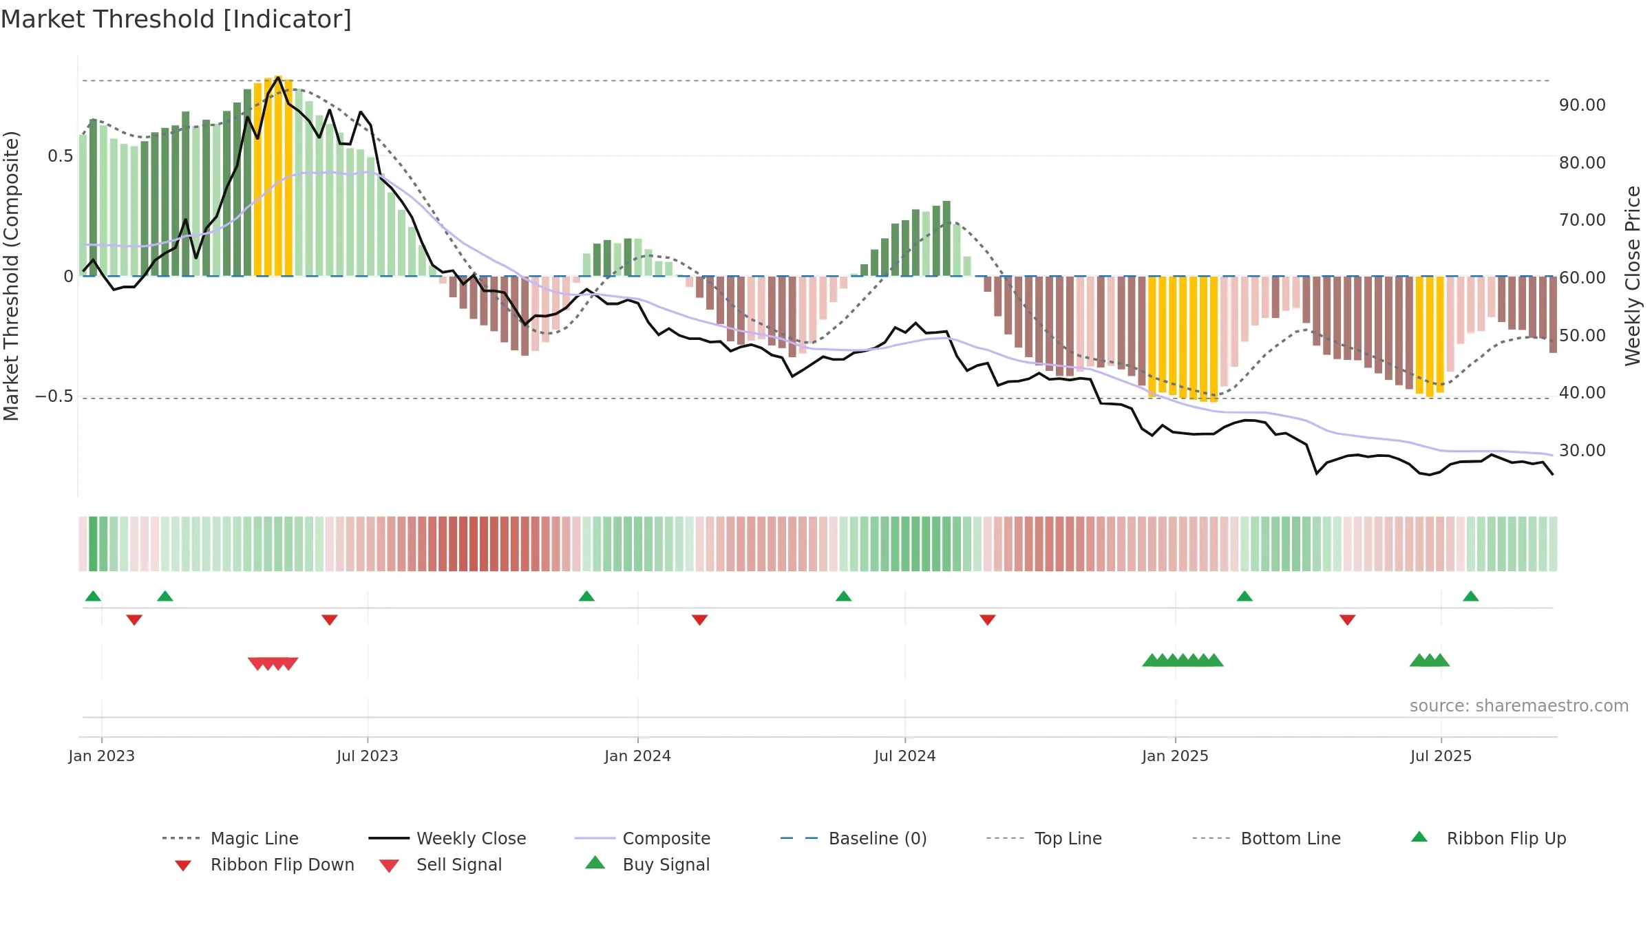Click the 40.00 price axis label

tap(1582, 393)
